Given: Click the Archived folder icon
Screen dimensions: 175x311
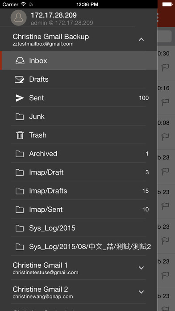Looking at the screenshot, I should pos(20,154).
